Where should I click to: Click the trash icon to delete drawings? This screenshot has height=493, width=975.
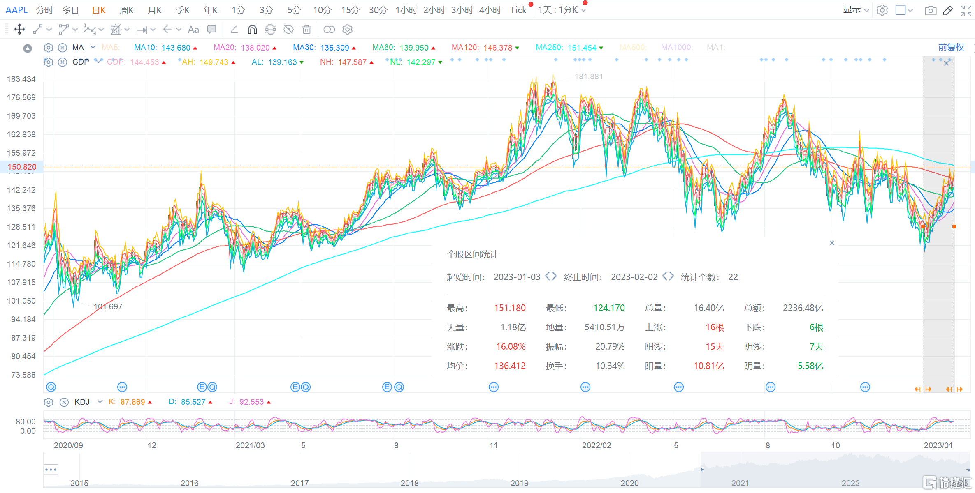[x=306, y=29]
